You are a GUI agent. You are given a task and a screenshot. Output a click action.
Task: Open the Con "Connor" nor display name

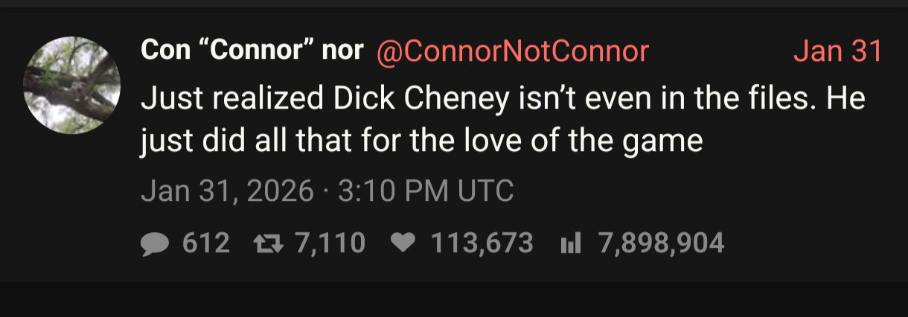click(x=252, y=51)
